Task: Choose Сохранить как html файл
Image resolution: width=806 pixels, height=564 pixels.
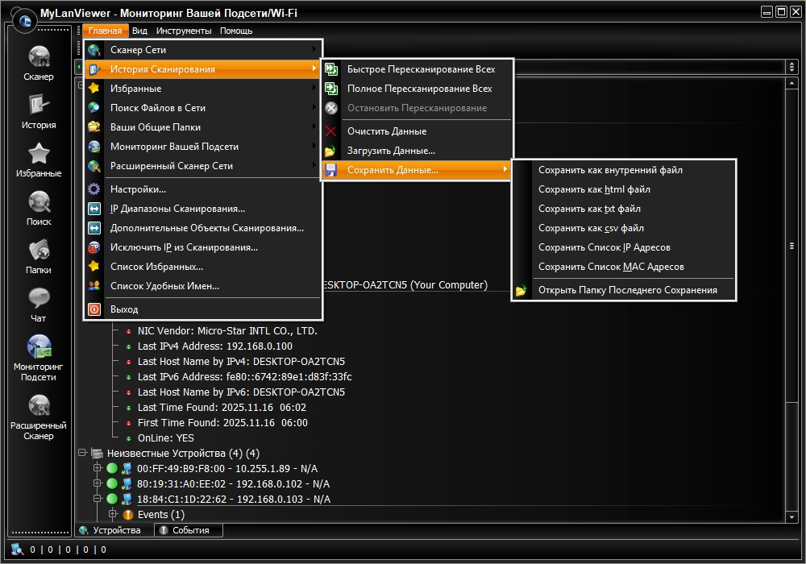Action: (624, 189)
